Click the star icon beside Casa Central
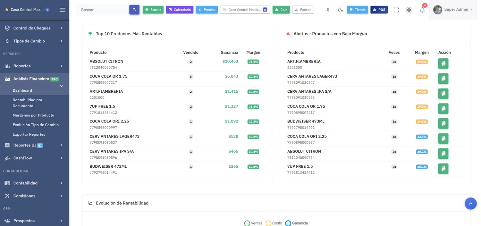The height and width of the screenshot is (226, 481). point(7,10)
